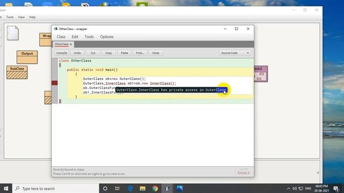Image resolution: width=344 pixels, height=193 pixels.
Task: Click the collapse arrow at BlueJ's right edge
Action: click(x=318, y=173)
